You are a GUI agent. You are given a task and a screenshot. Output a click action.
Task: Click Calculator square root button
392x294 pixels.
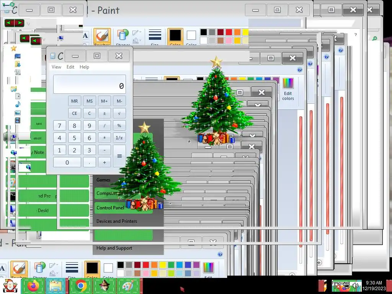coord(119,113)
